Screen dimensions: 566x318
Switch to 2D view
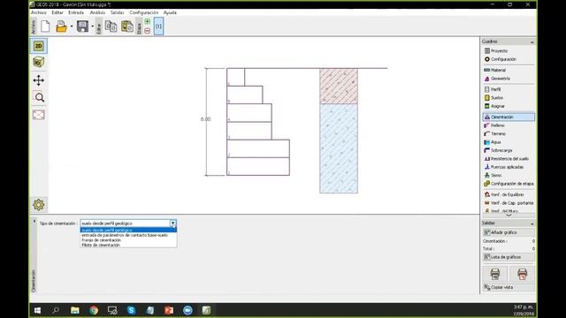[x=39, y=46]
